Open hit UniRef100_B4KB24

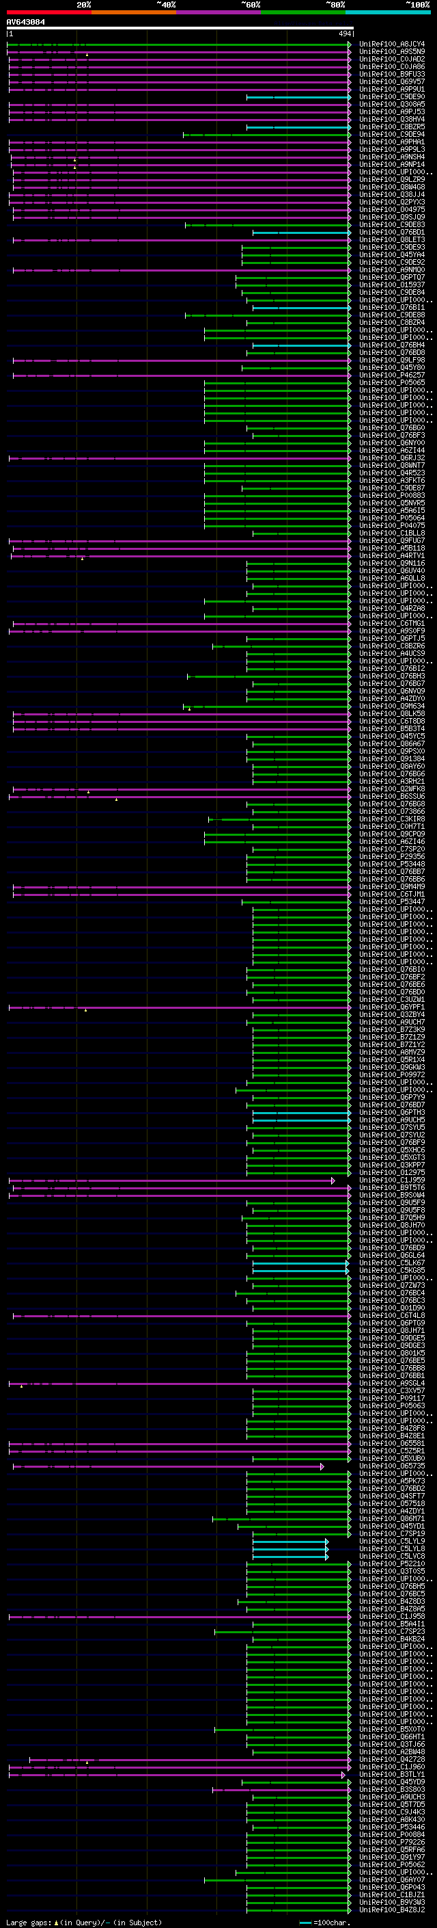(x=392, y=1640)
